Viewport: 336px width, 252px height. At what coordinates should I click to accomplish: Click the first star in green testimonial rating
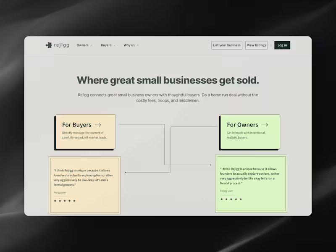222,199
